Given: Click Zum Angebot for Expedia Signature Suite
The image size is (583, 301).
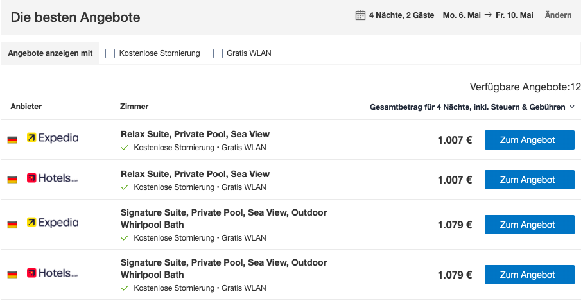Looking at the screenshot, I should (x=530, y=225).
